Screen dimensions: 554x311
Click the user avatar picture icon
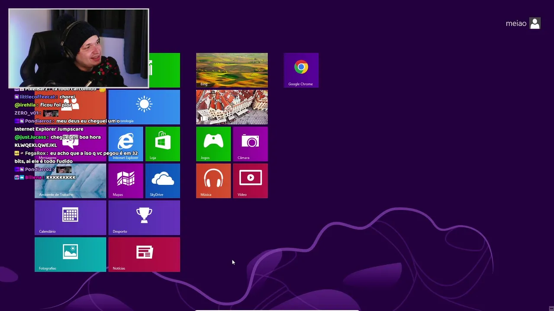535,23
